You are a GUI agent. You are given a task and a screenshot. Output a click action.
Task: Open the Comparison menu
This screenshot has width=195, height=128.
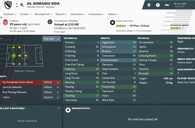(x=97, y=14)
